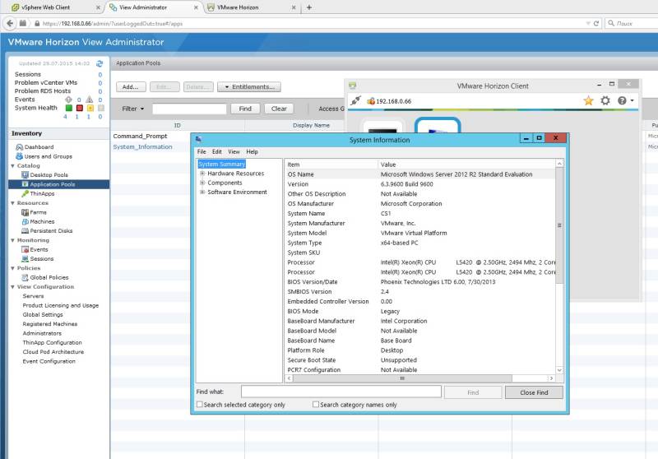Open Event Configuration
The height and width of the screenshot is (459, 658).
[x=49, y=361]
